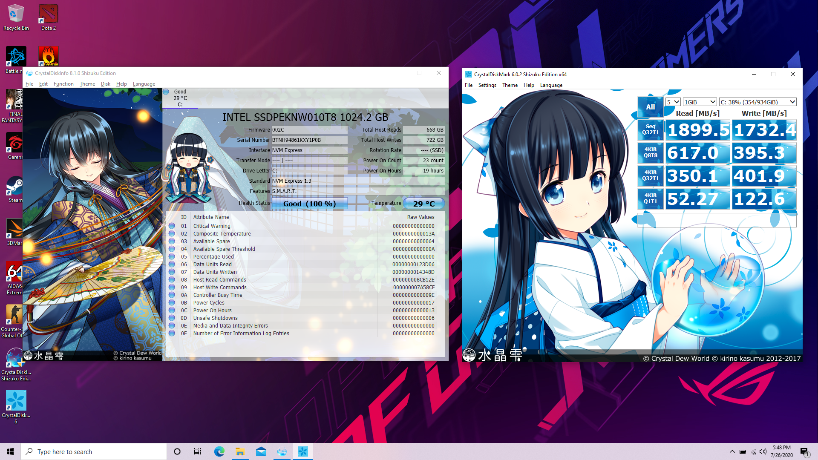
Task: Open Theme menu in CrystalDiskInfo
Action: pos(87,84)
